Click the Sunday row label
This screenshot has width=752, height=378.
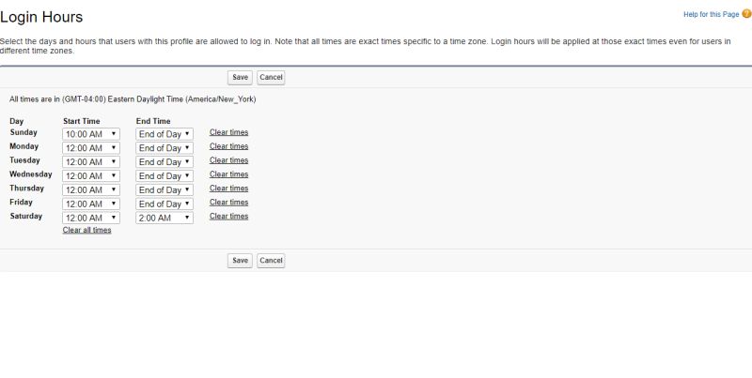pyautogui.click(x=23, y=132)
